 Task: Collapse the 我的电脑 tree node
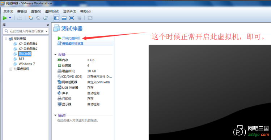tap(6, 39)
